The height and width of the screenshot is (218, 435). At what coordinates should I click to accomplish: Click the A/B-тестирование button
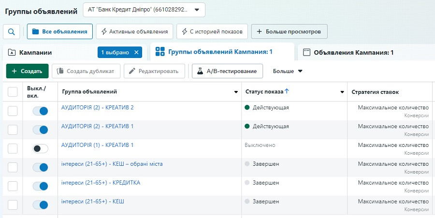click(x=228, y=71)
